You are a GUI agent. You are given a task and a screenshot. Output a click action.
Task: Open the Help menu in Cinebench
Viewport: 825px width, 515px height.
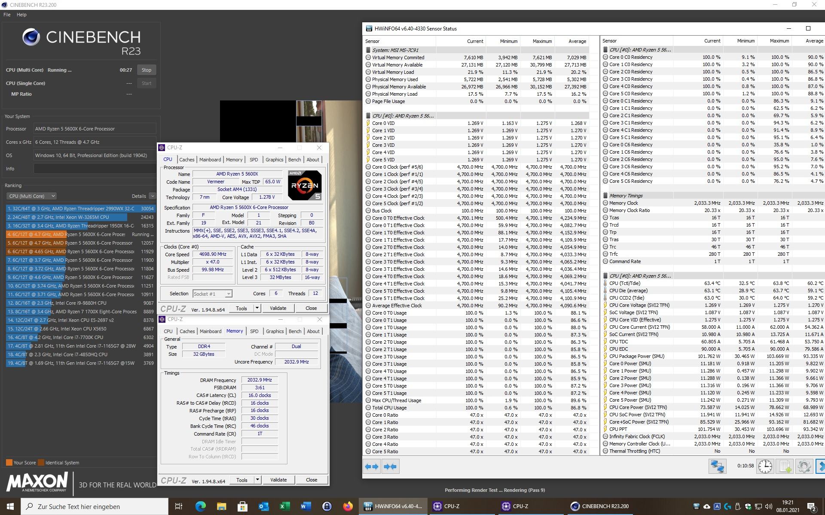pos(21,15)
